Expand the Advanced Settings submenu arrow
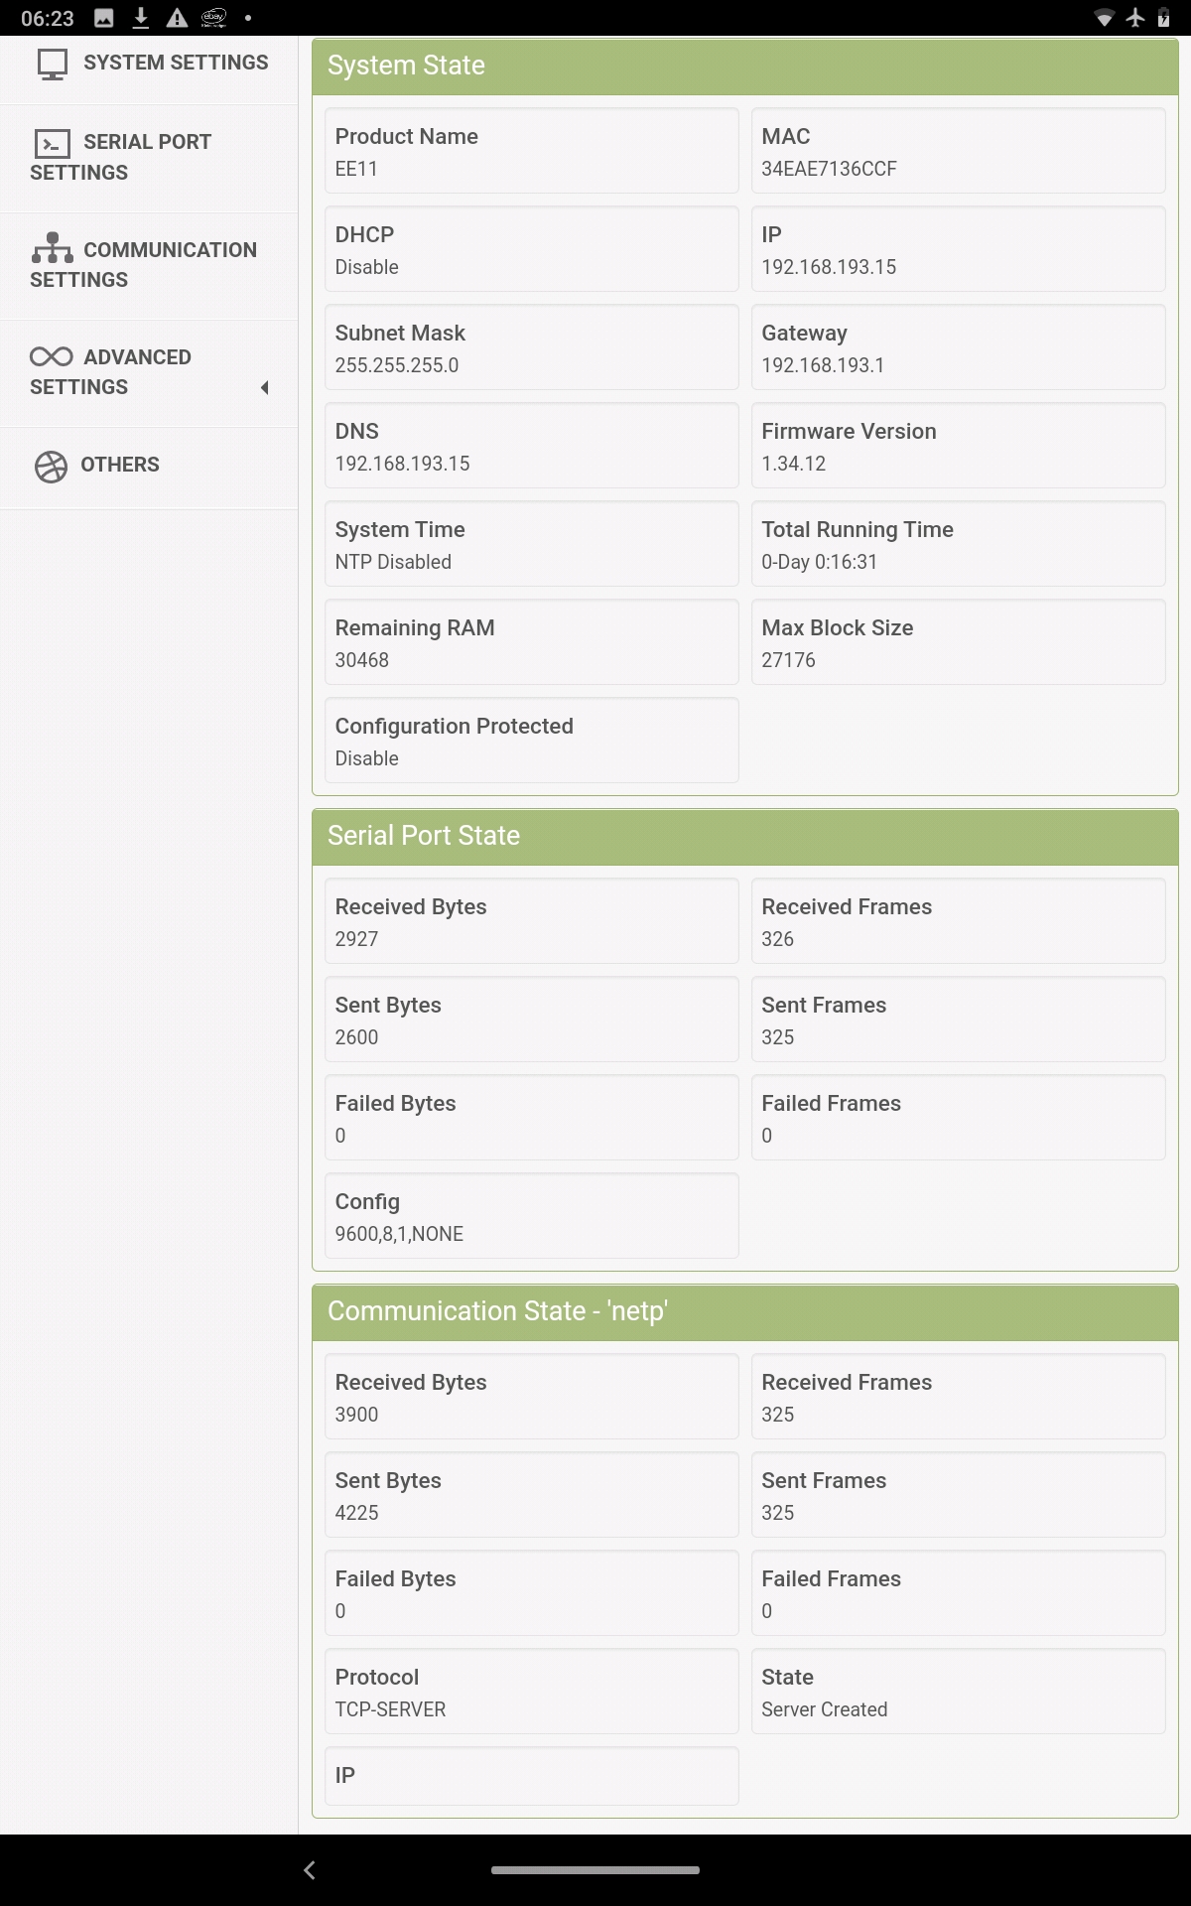 pos(265,387)
